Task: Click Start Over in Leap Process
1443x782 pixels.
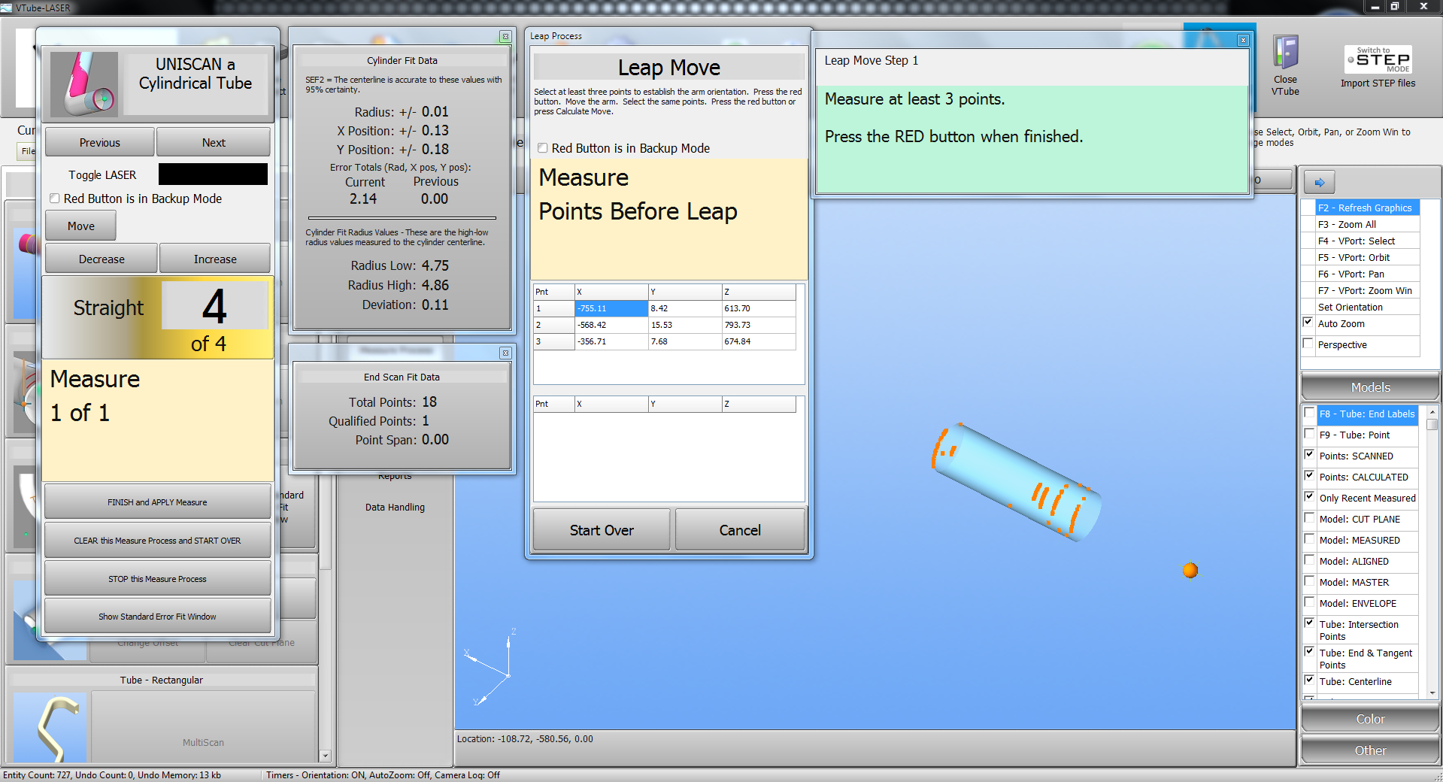Action: [601, 531]
